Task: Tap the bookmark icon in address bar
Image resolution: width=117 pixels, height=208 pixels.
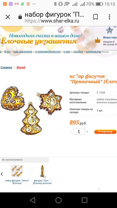Action: (x=95, y=17)
